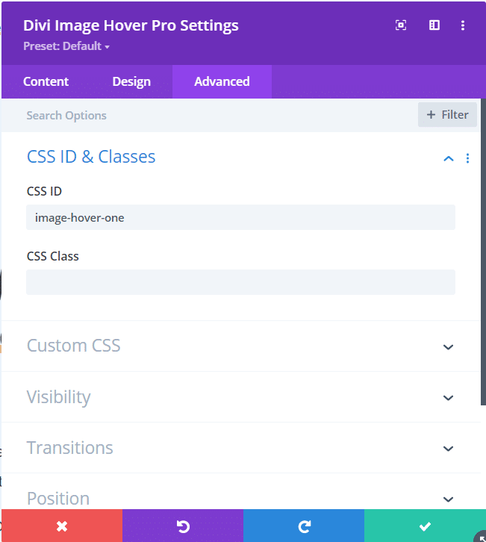Expand the Custom CSS section
Viewport: 486px width, 542px height.
point(449,347)
